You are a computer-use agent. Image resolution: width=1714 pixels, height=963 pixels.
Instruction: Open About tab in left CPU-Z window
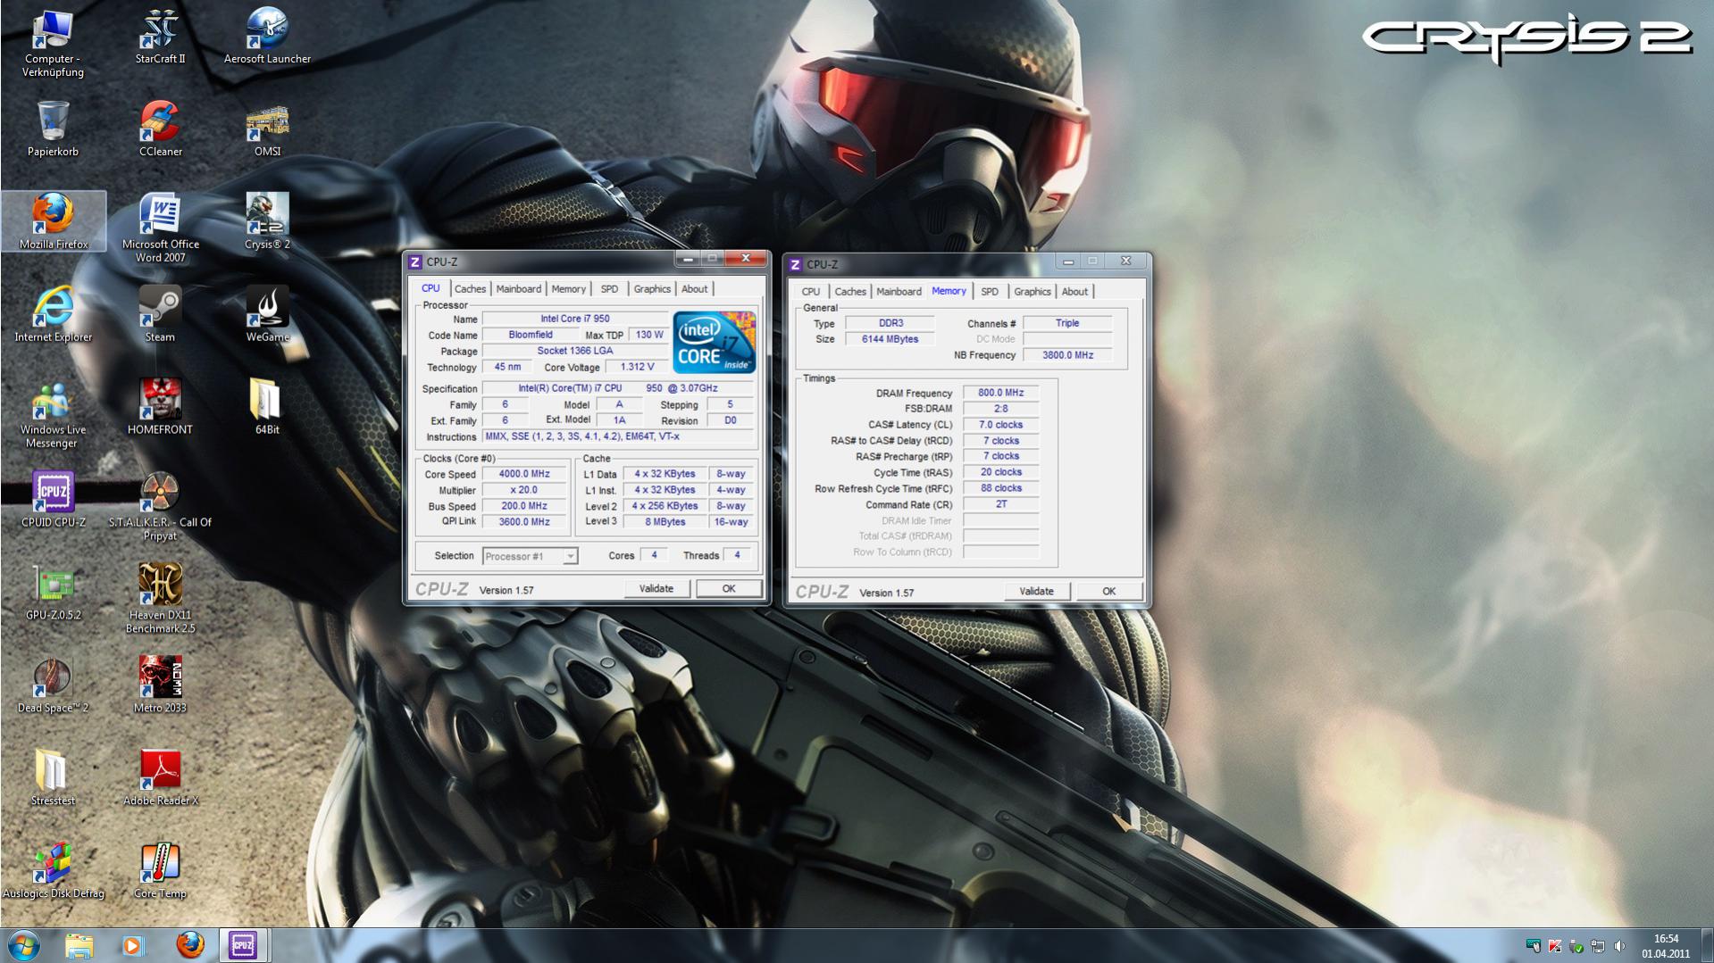[694, 289]
